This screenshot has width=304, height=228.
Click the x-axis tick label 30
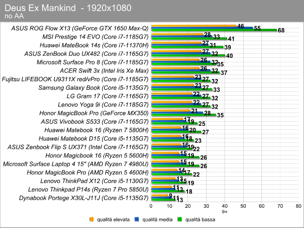click(206, 206)
